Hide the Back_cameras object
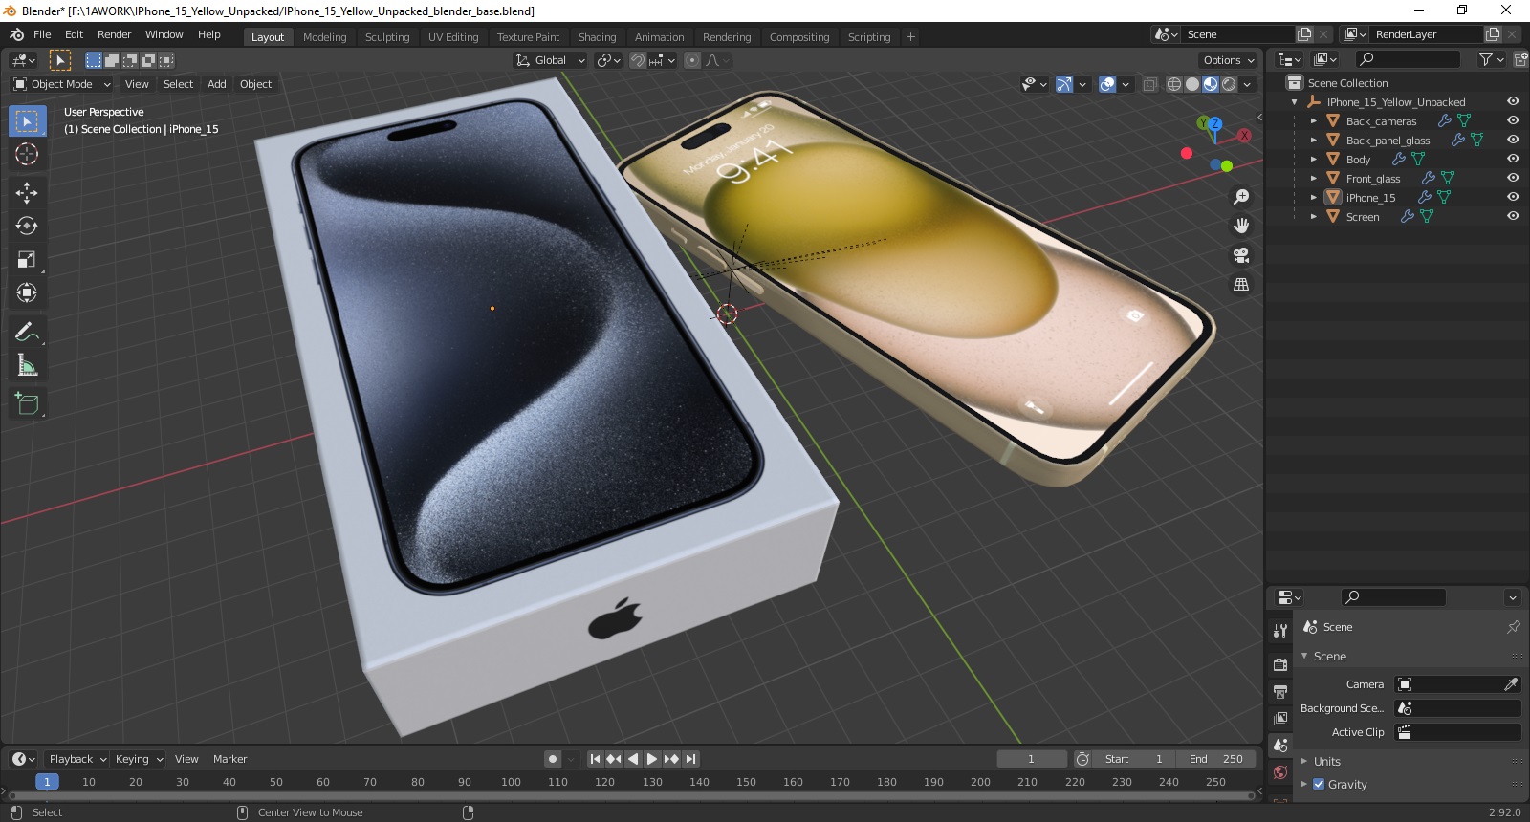Image resolution: width=1530 pixels, height=822 pixels. [x=1513, y=121]
